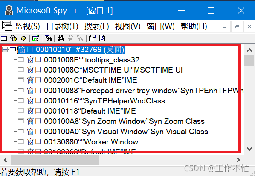The width and height of the screenshot is (255, 176).
Task: Click the horizontal scrollbar right arrow
Action: 238,160
